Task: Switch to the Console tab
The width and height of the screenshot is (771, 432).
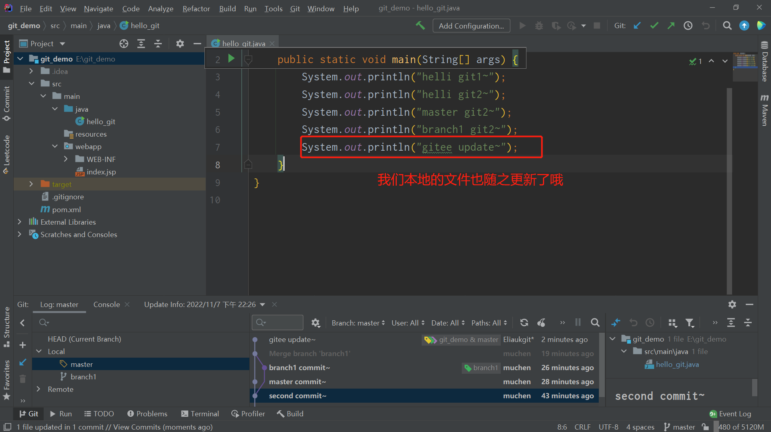Action: tap(106, 304)
